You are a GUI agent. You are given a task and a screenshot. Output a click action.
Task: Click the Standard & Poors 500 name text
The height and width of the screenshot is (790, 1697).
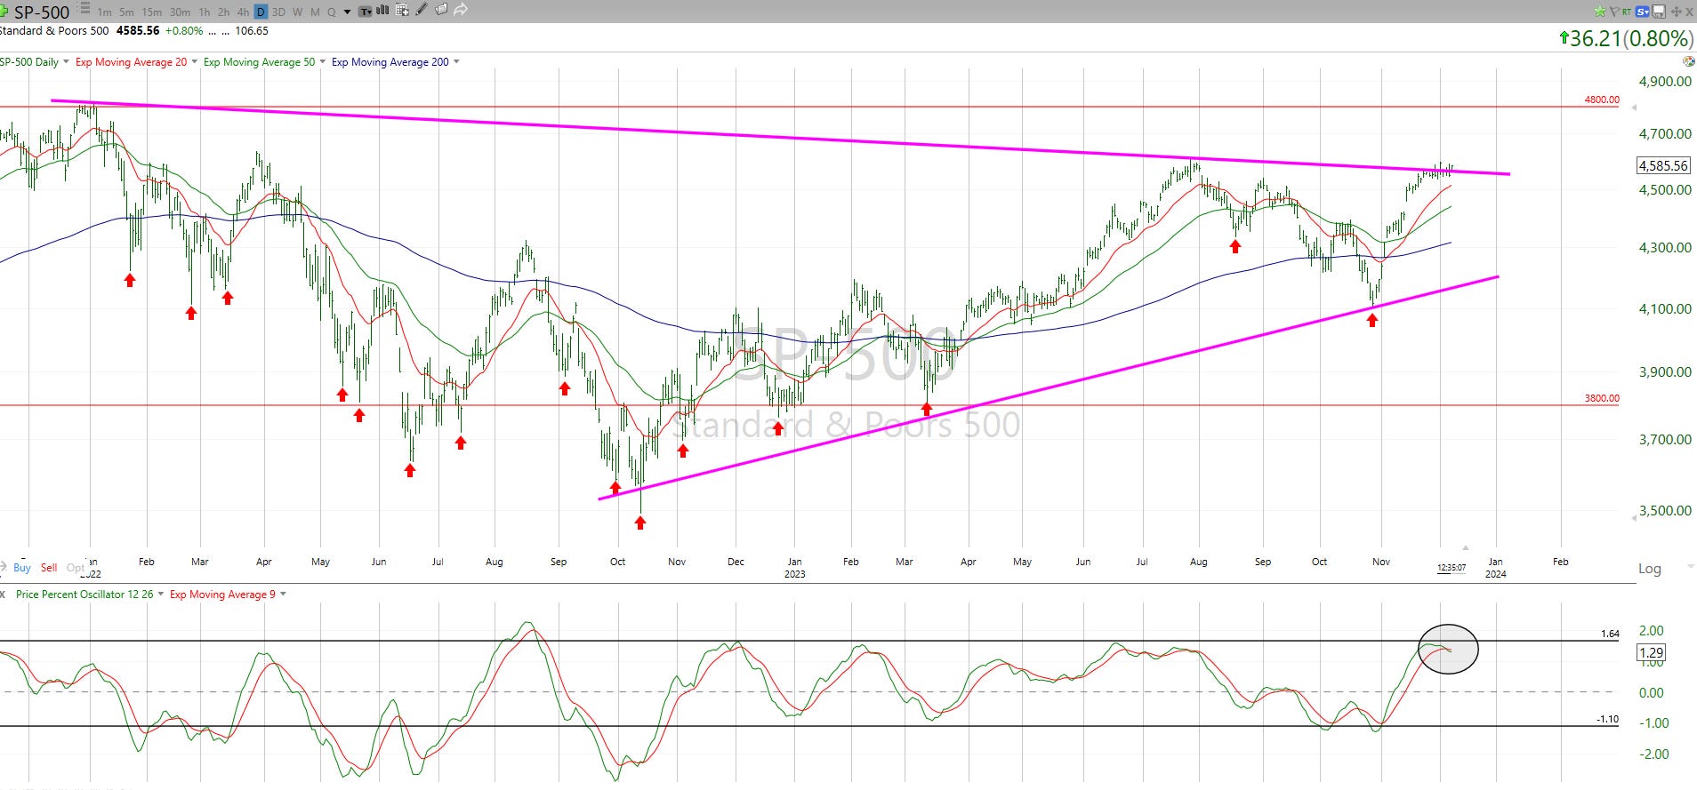coord(54,31)
